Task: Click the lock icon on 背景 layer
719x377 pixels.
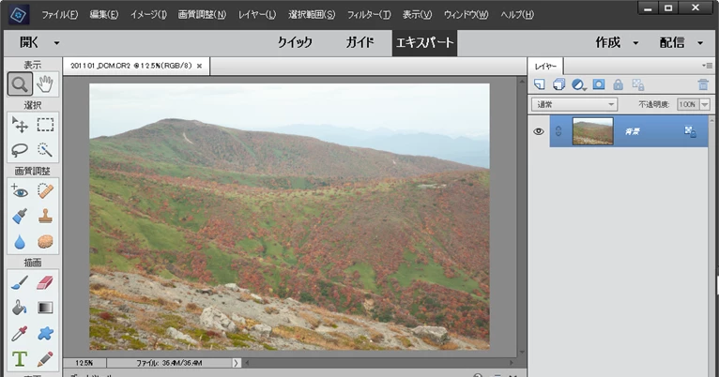Action: [690, 132]
